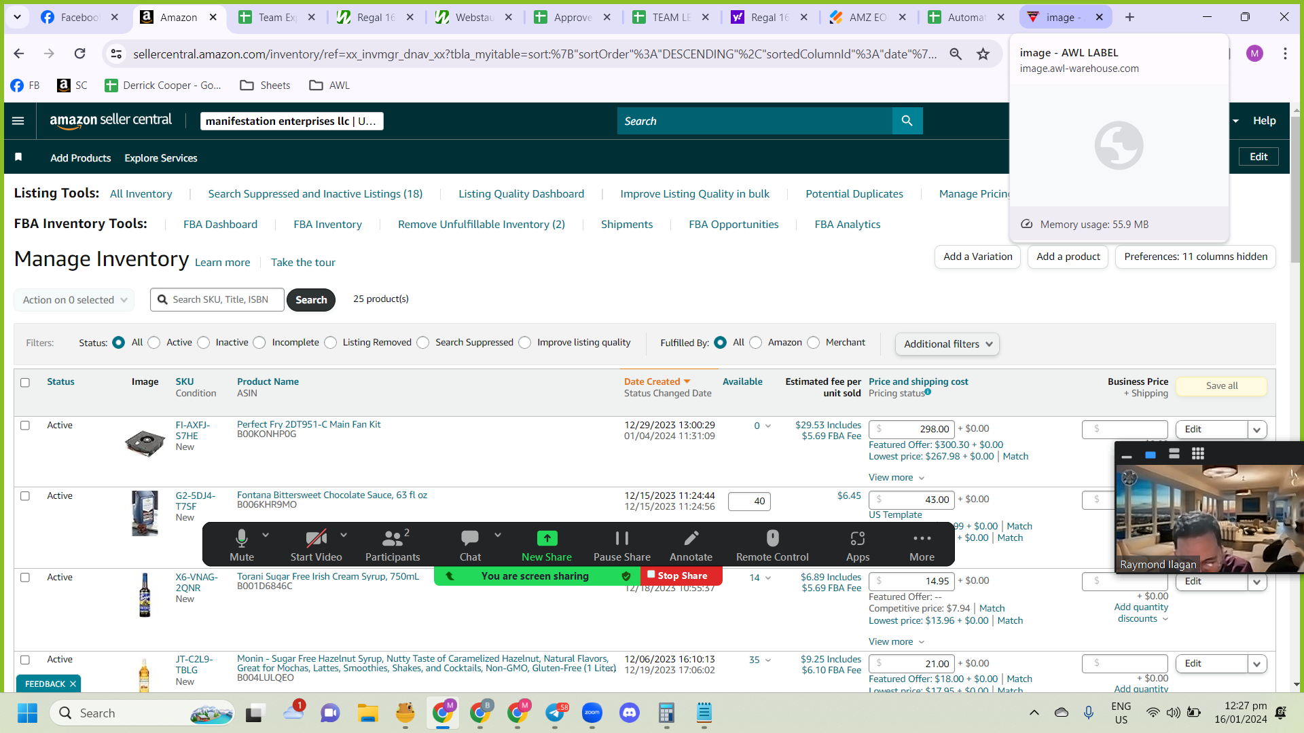Image resolution: width=1304 pixels, height=733 pixels.
Task: Click the search magnifier button in Seller Central
Action: [x=907, y=121]
